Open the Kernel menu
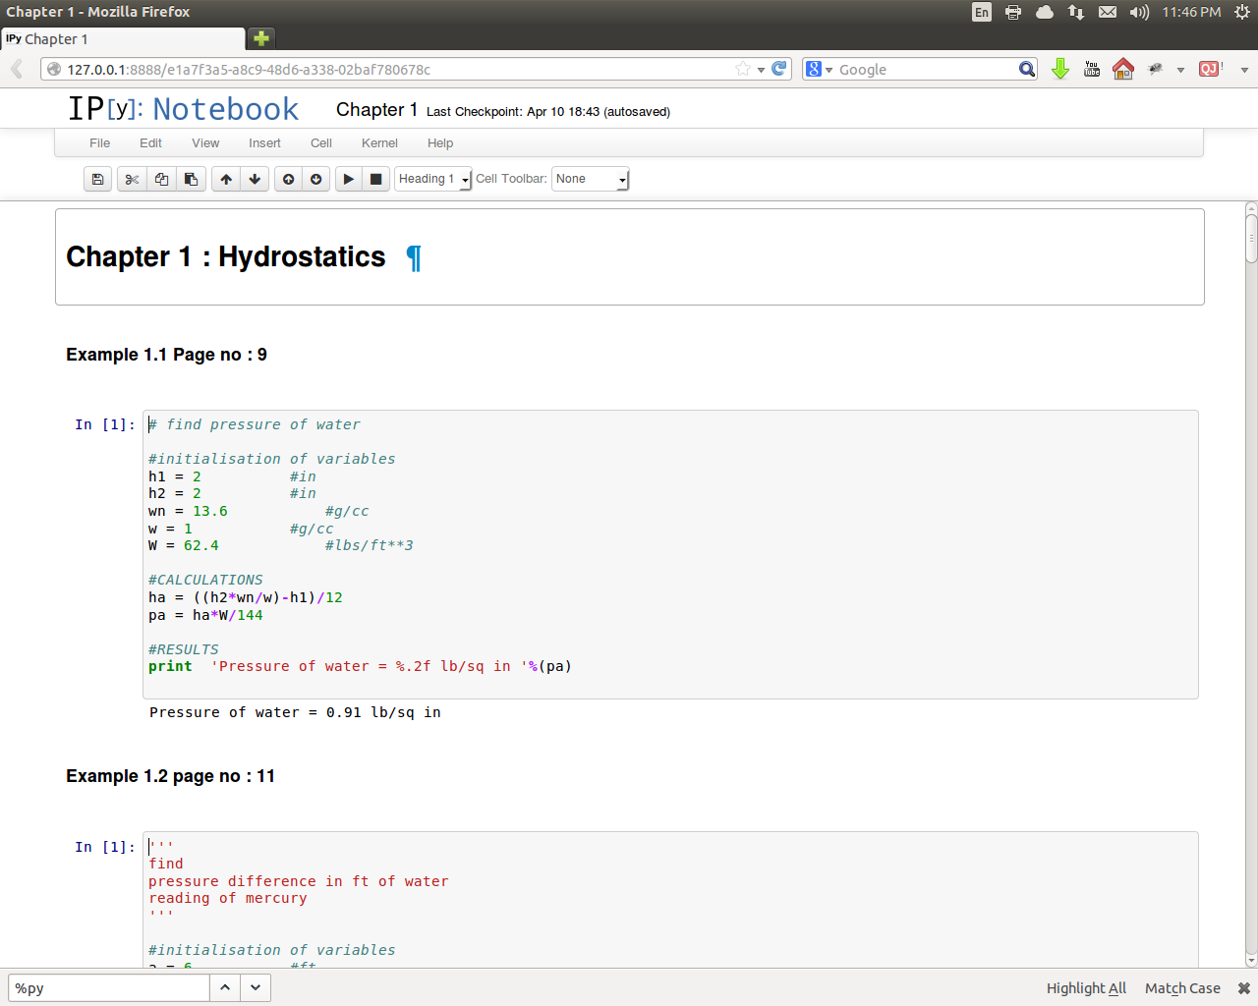 [379, 143]
